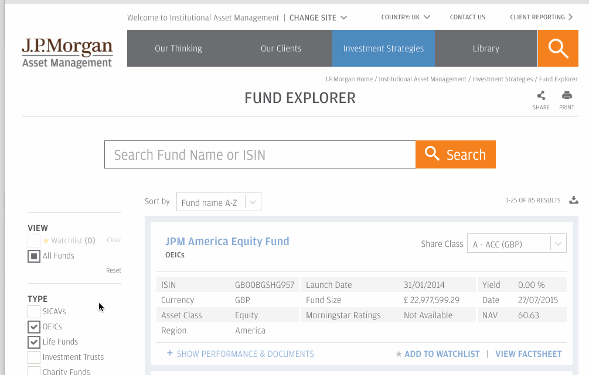Go to Investment Strategies breadcrumb

(x=503, y=79)
